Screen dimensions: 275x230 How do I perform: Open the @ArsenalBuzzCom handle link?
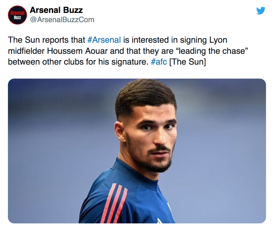coord(62,20)
